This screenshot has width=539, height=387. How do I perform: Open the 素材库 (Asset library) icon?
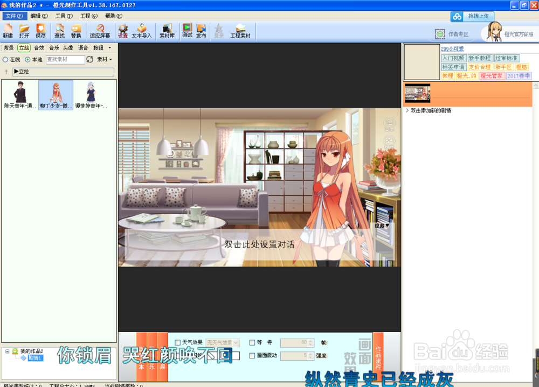(x=167, y=31)
